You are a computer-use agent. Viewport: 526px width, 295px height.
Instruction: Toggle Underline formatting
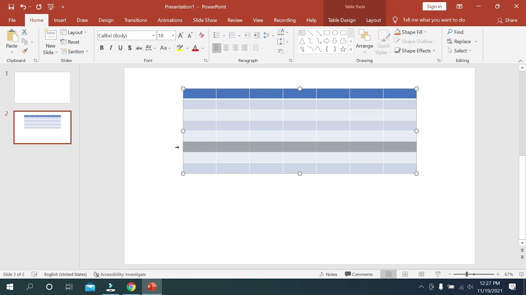tap(120, 48)
